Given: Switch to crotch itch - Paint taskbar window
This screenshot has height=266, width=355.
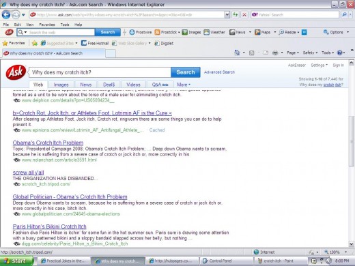Looking at the screenshot, I should 281,261.
